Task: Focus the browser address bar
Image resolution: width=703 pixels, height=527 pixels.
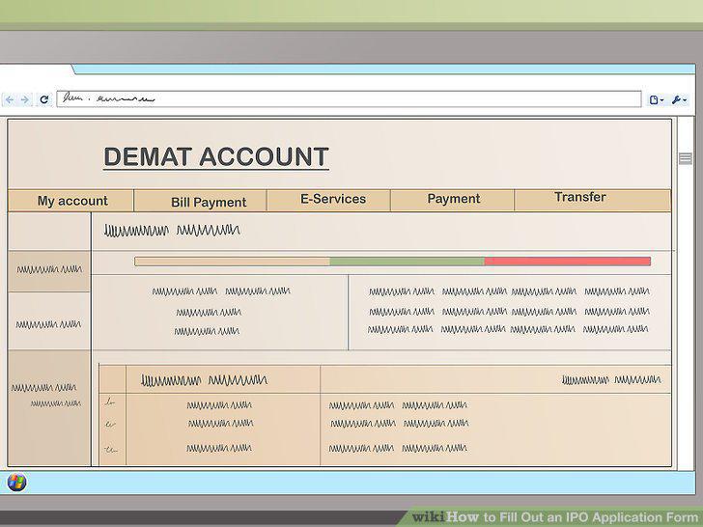Action: [349, 99]
